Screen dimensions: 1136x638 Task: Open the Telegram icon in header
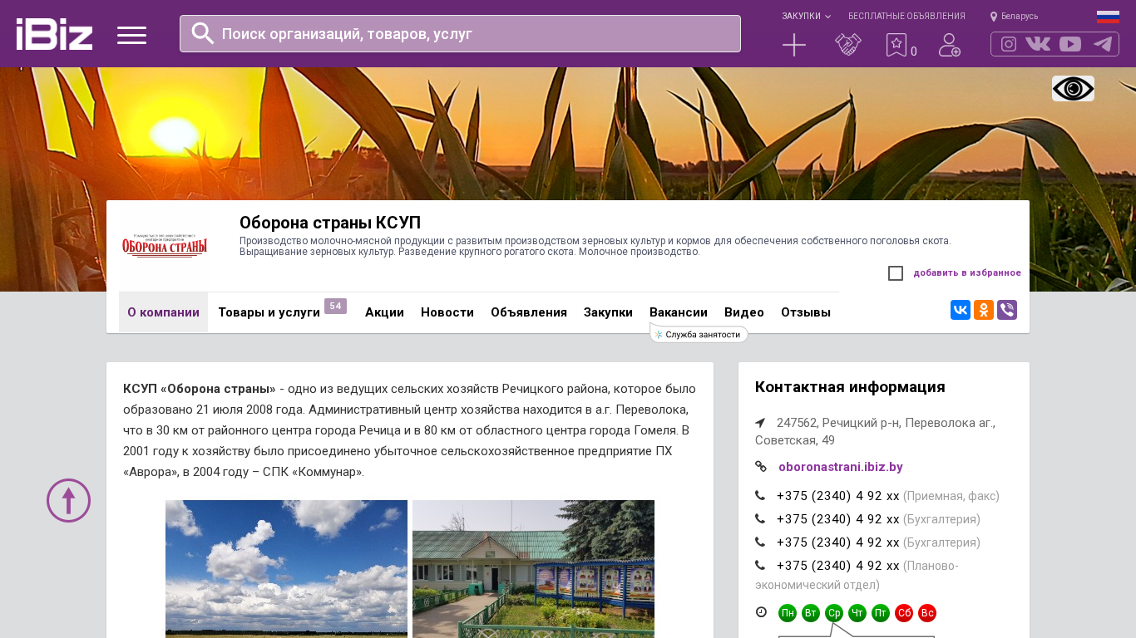click(1103, 44)
